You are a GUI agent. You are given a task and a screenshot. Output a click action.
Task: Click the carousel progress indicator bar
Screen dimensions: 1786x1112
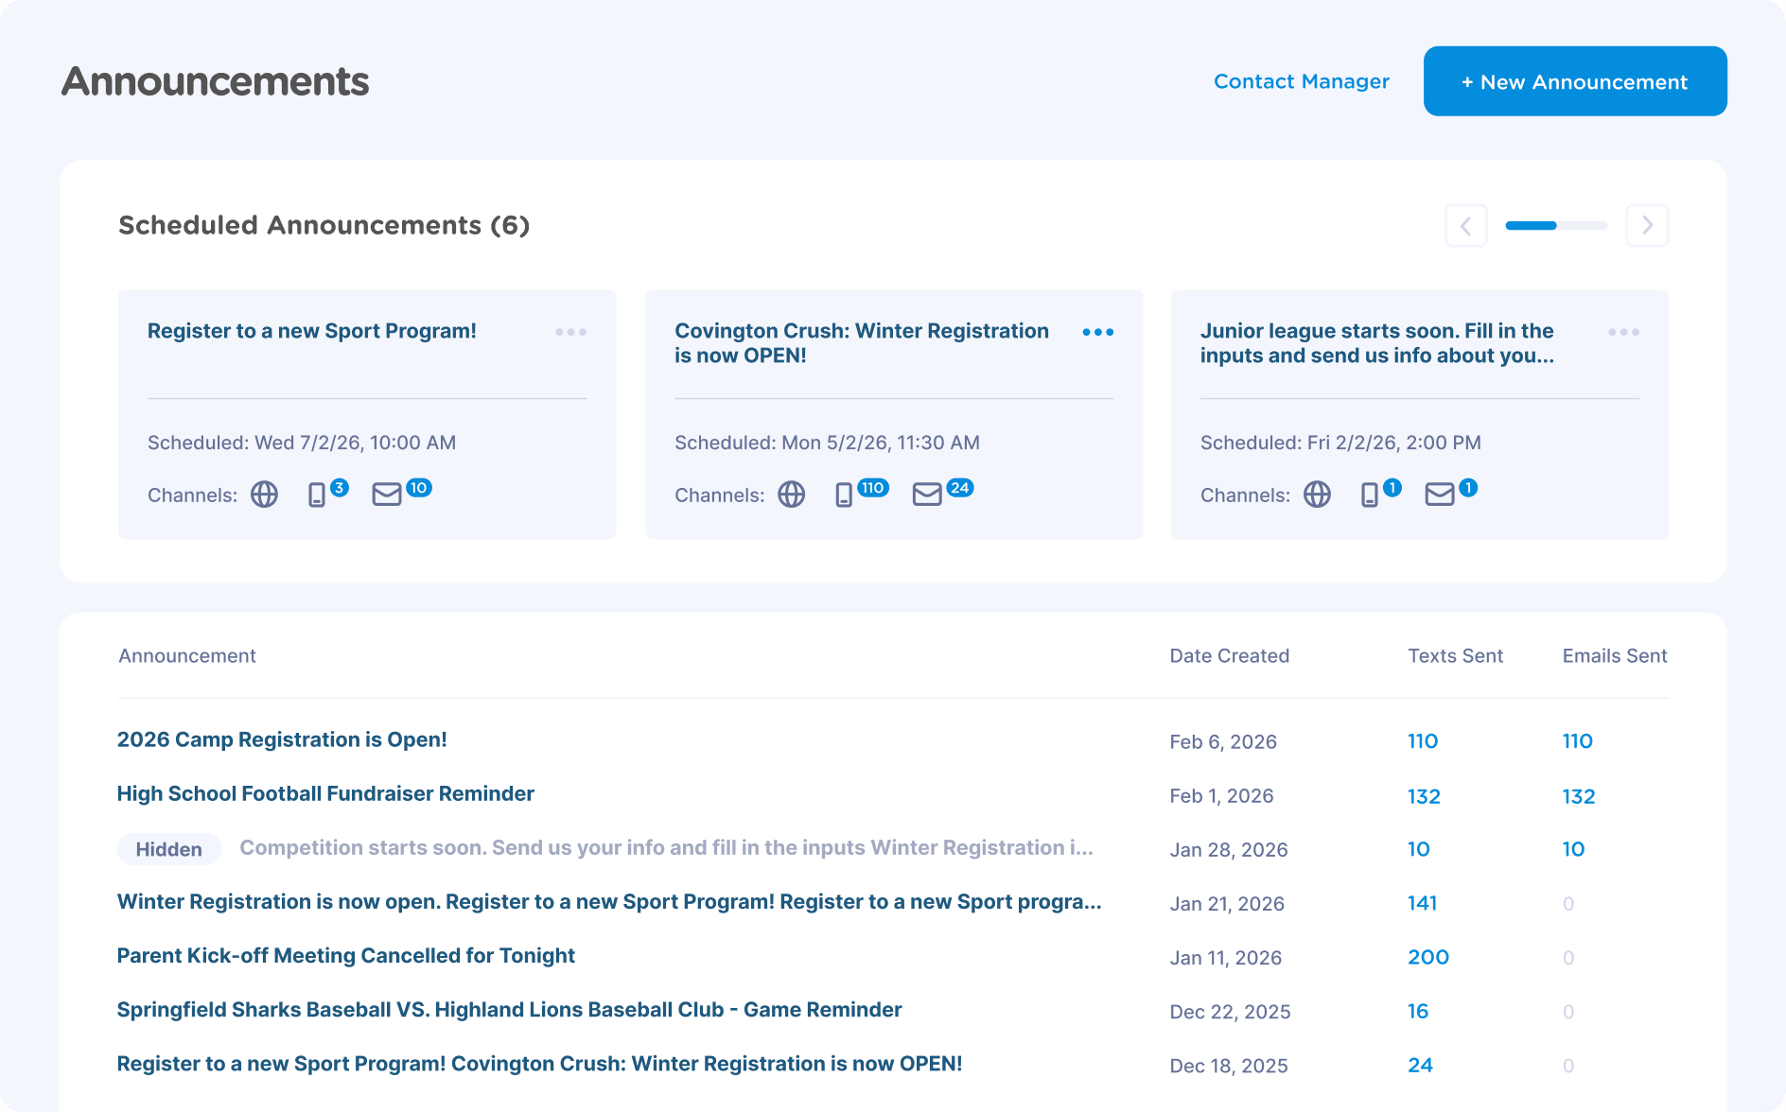(1556, 226)
